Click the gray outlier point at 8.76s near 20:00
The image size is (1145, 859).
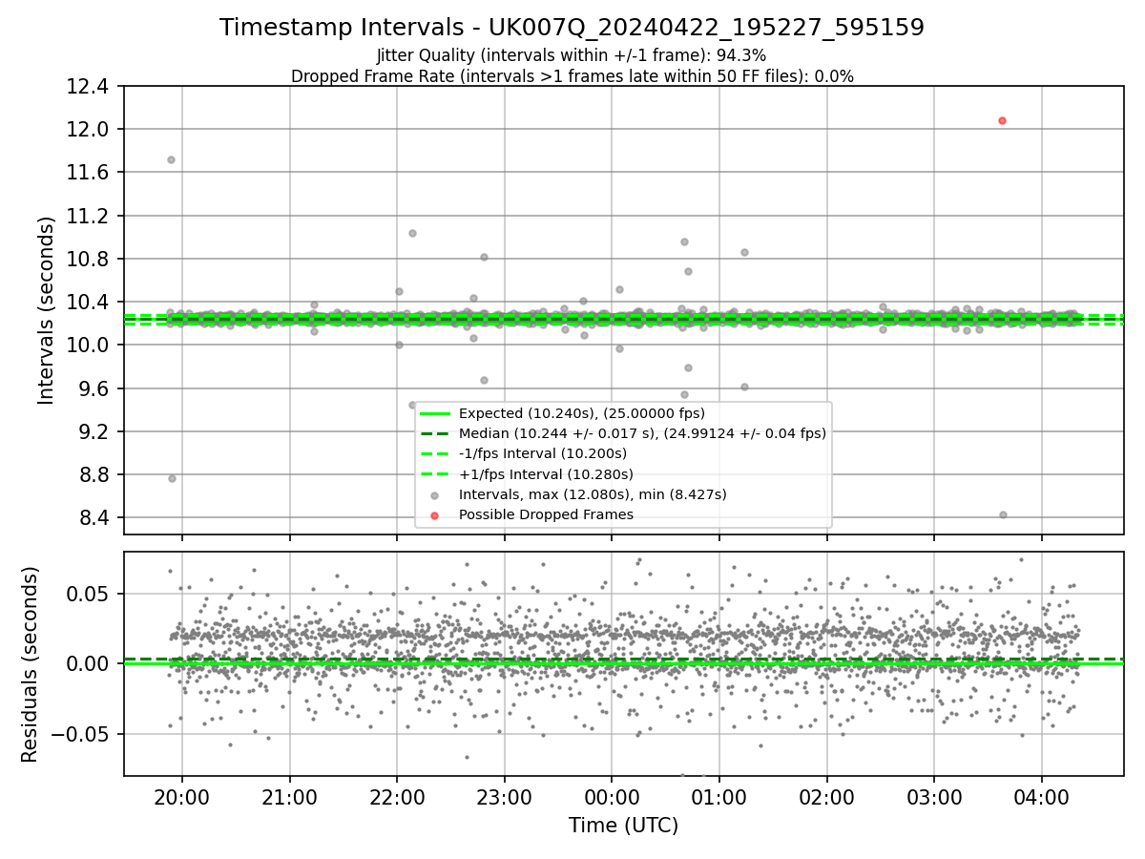172,478
